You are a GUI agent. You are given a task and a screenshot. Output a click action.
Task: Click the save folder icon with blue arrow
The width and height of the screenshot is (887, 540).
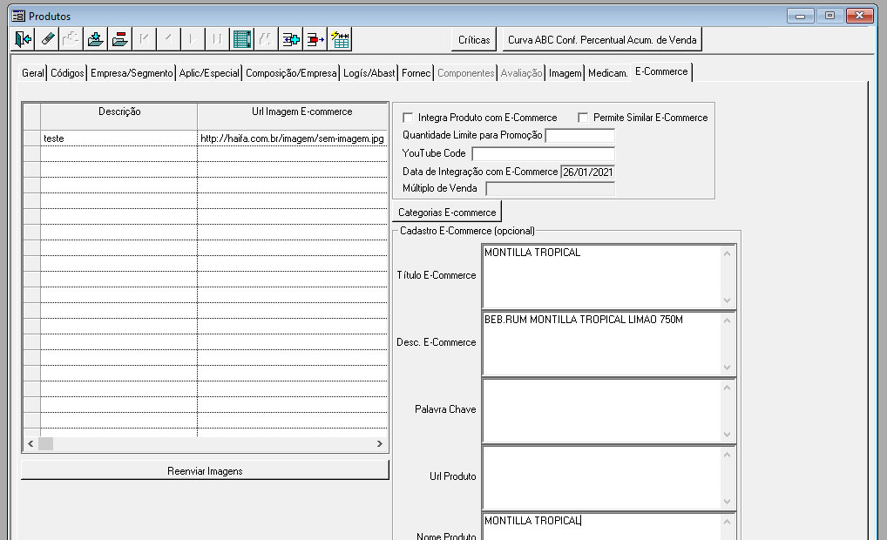96,39
